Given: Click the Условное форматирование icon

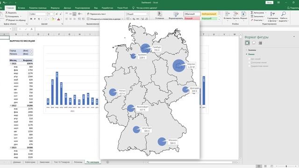Looking at the screenshot, I should tap(159, 14).
